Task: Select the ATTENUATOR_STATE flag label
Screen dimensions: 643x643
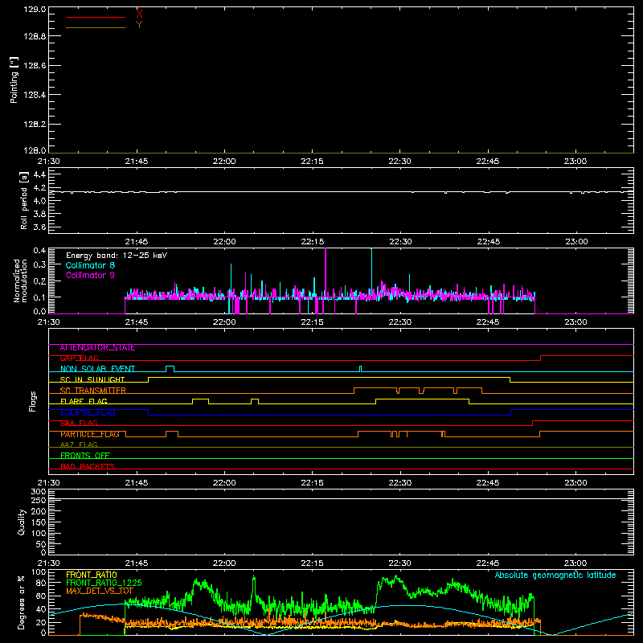Action: click(97, 348)
